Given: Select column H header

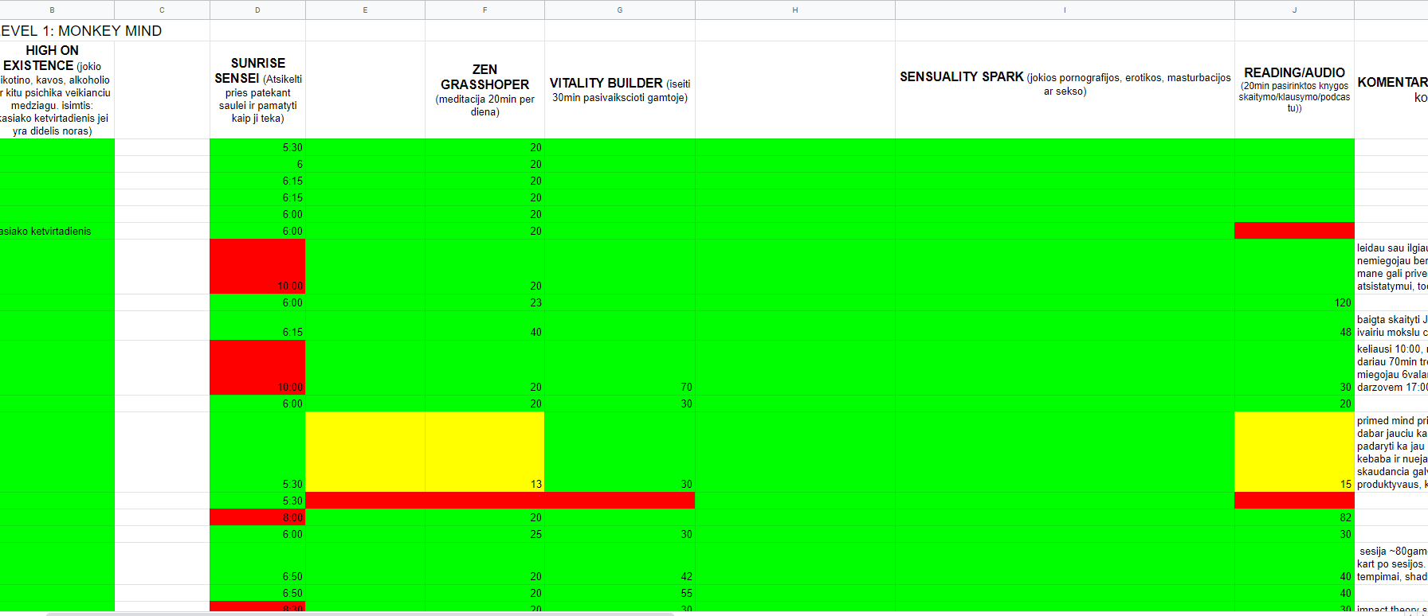Looking at the screenshot, I should tap(795, 10).
